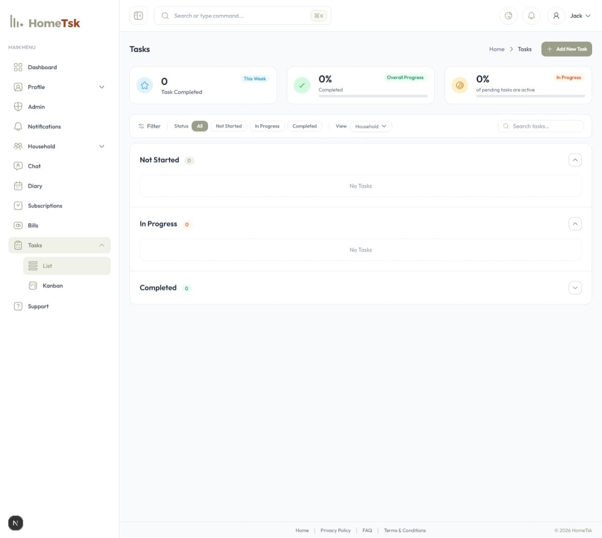Toggle the Completed status filter
The image size is (602, 538).
click(305, 126)
